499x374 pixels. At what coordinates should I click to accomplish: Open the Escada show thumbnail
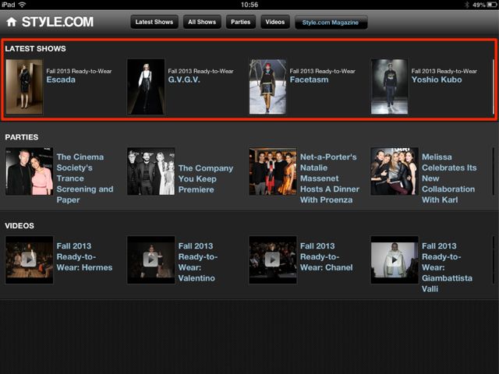tap(24, 86)
